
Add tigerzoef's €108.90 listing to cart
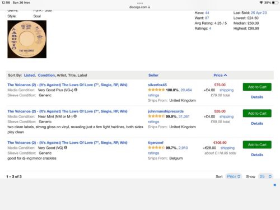point(257,144)
